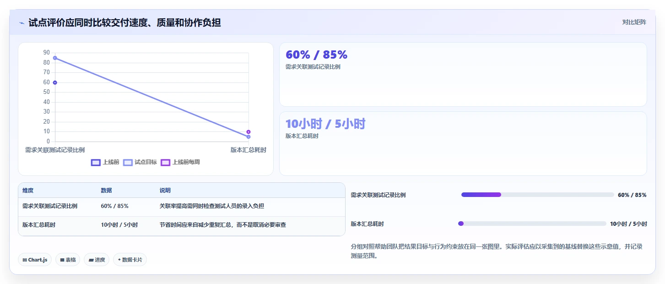Click the 版本汇总耗时 progress bar

[x=532, y=224]
